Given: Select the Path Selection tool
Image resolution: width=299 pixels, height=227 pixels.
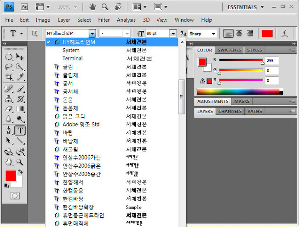Looking at the screenshot, I should coord(9,141).
